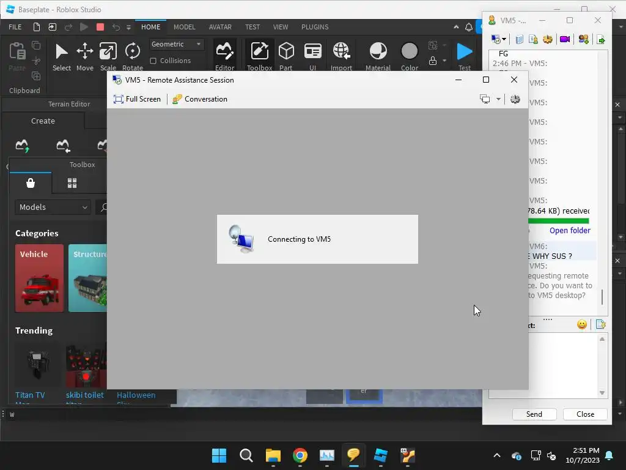The height and width of the screenshot is (470, 626).
Task: Open the Inventory grid tab in Toolbox
Action: [72, 183]
